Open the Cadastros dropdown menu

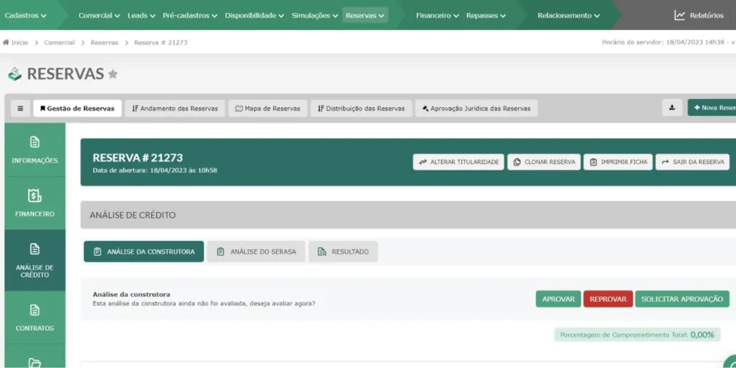25,16
